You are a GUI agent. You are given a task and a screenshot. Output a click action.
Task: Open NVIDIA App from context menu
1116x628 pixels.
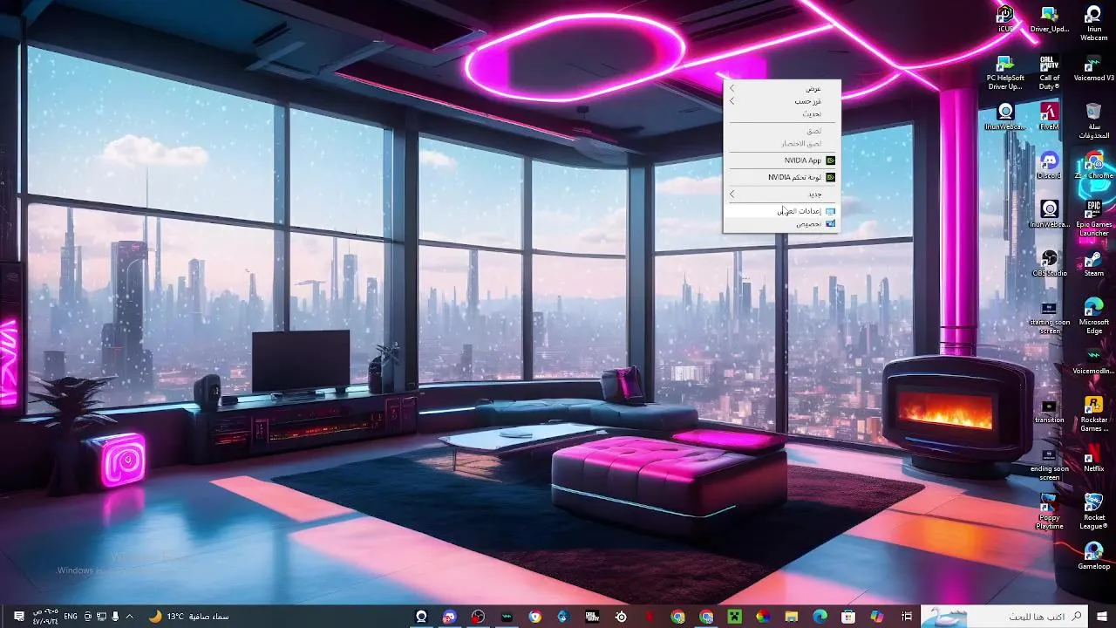click(x=782, y=160)
